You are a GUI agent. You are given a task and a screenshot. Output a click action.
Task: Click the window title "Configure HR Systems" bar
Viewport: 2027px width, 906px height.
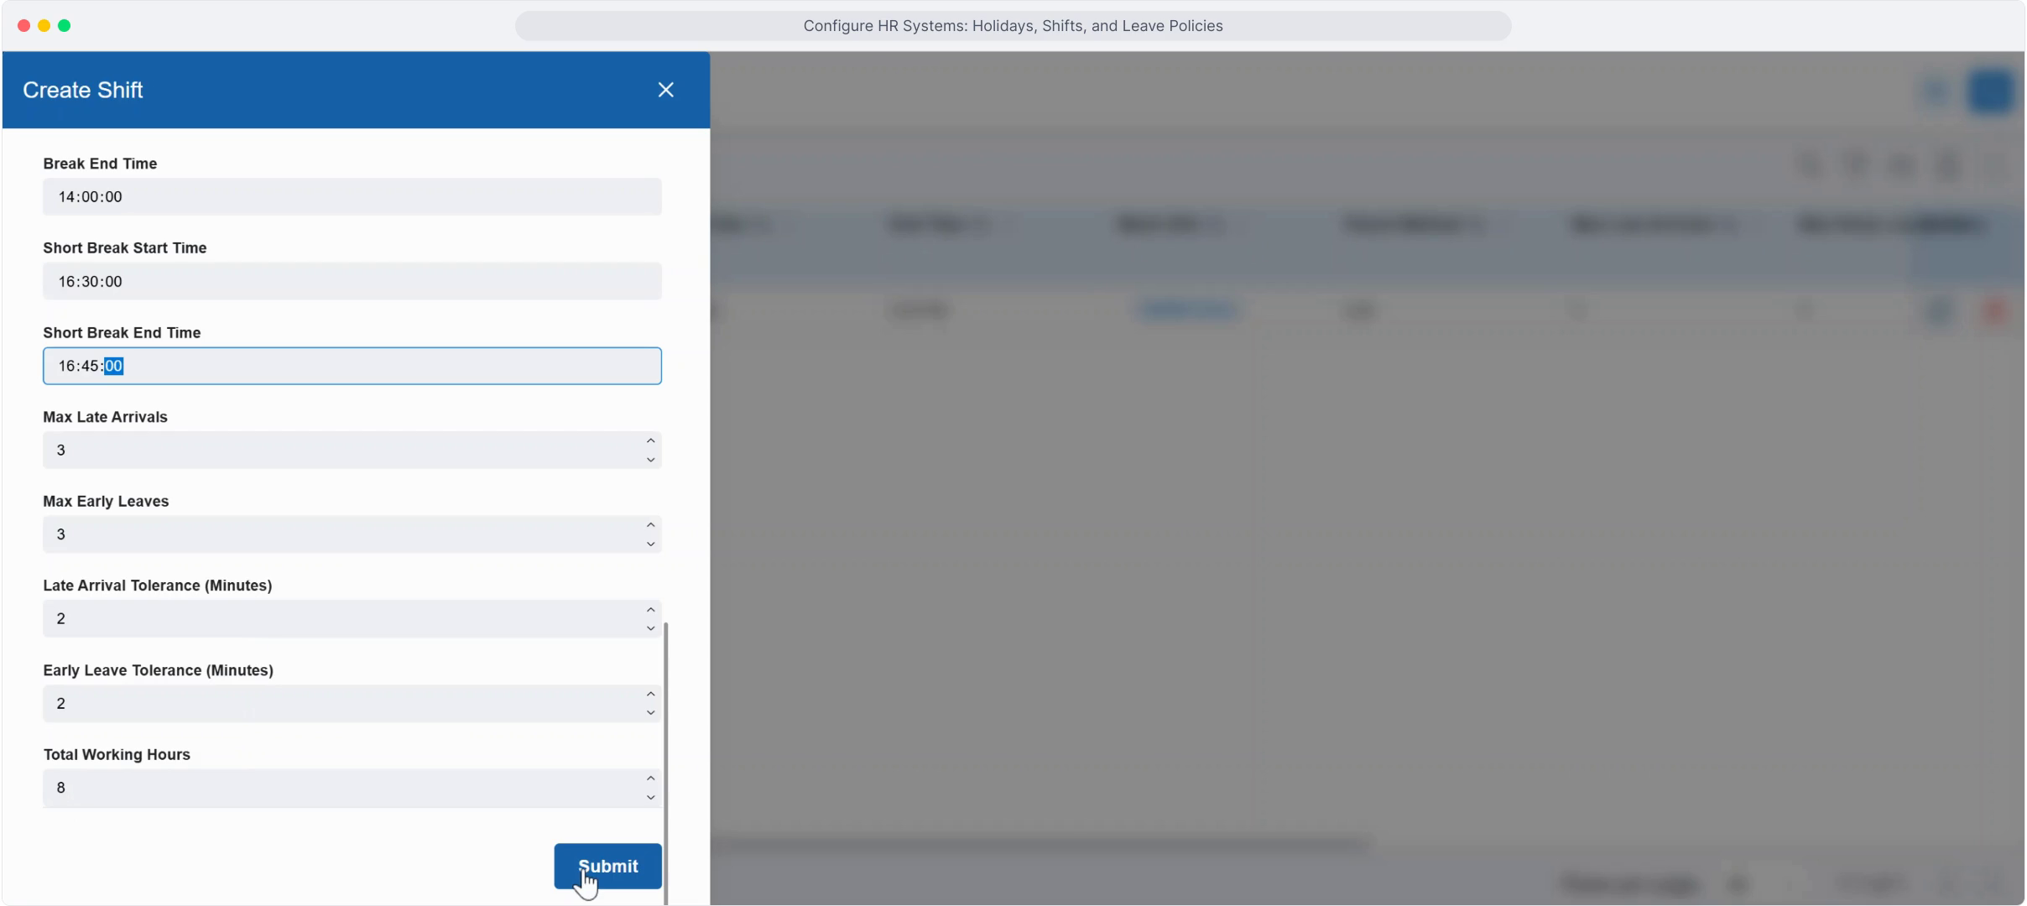1013,26
